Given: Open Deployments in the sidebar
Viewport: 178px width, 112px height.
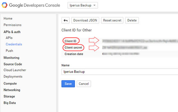Looking at the screenshot, I should (x=13, y=76).
